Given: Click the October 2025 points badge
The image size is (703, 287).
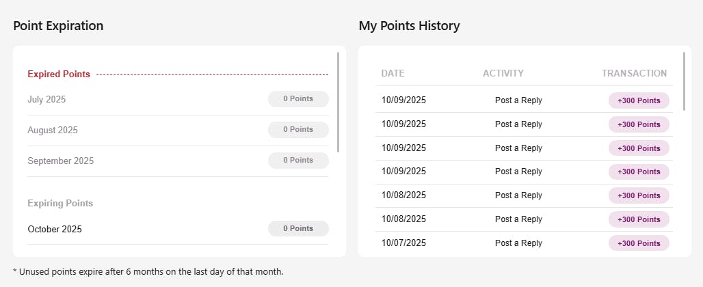Looking at the screenshot, I should [x=298, y=229].
